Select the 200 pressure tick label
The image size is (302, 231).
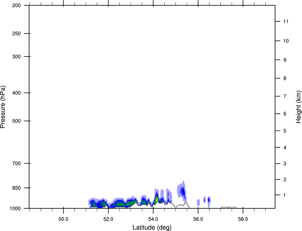(16, 5)
